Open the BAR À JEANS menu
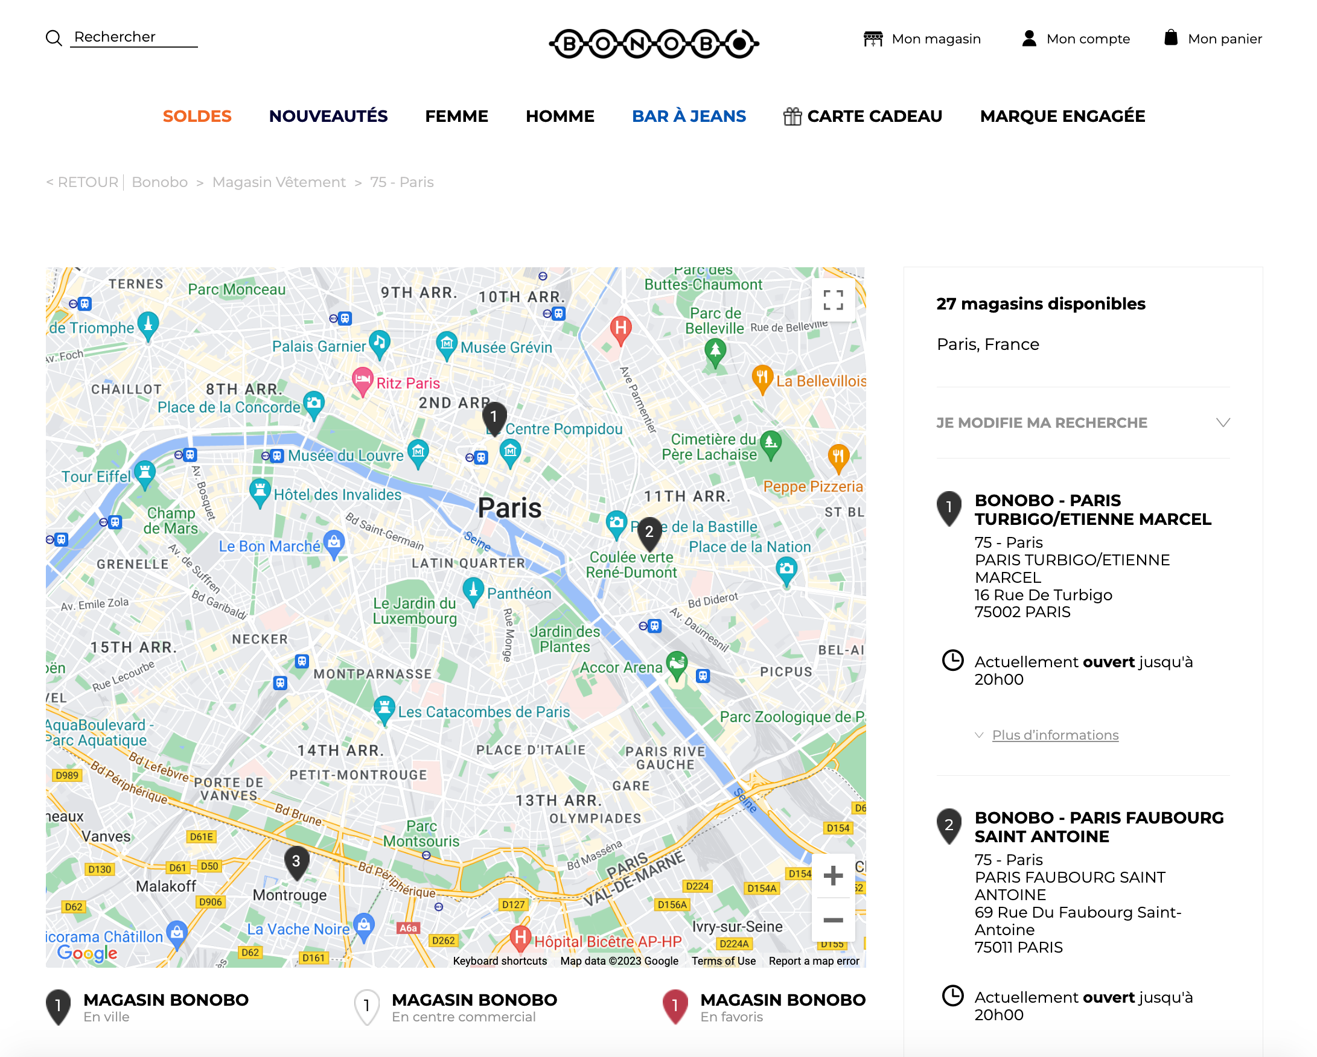This screenshot has width=1317, height=1057. pyautogui.click(x=689, y=116)
